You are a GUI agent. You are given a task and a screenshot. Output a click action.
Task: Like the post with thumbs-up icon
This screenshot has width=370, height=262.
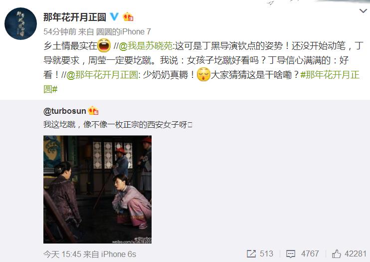pyautogui.click(x=337, y=254)
